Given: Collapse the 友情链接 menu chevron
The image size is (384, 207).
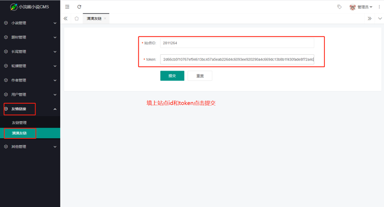Looking at the screenshot, I should click(55, 109).
